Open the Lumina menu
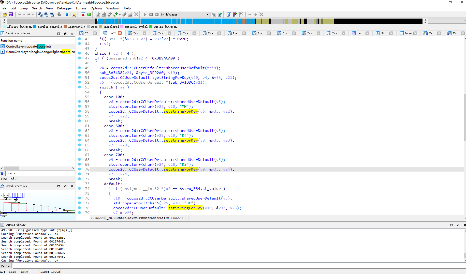This screenshot has height=274, width=466. 81,8
